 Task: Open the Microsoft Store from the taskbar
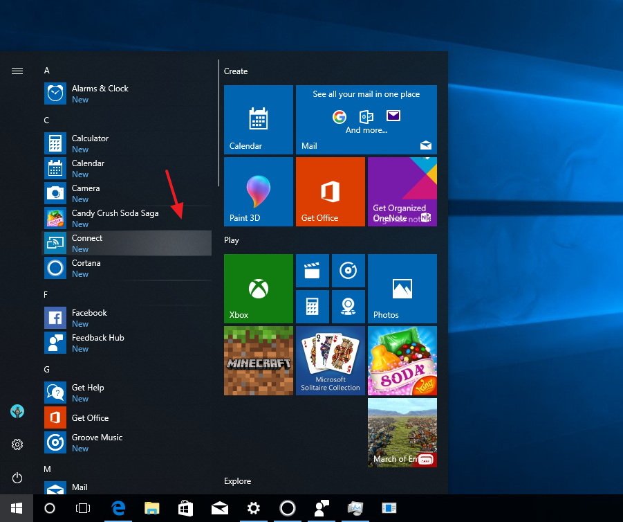click(185, 507)
